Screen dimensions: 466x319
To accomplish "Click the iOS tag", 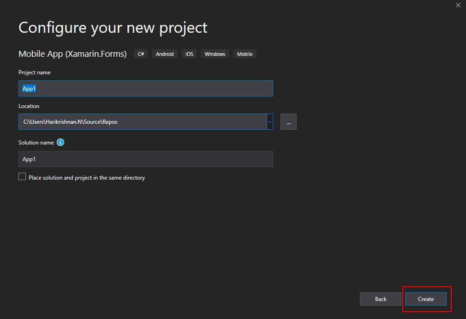I will (x=189, y=54).
